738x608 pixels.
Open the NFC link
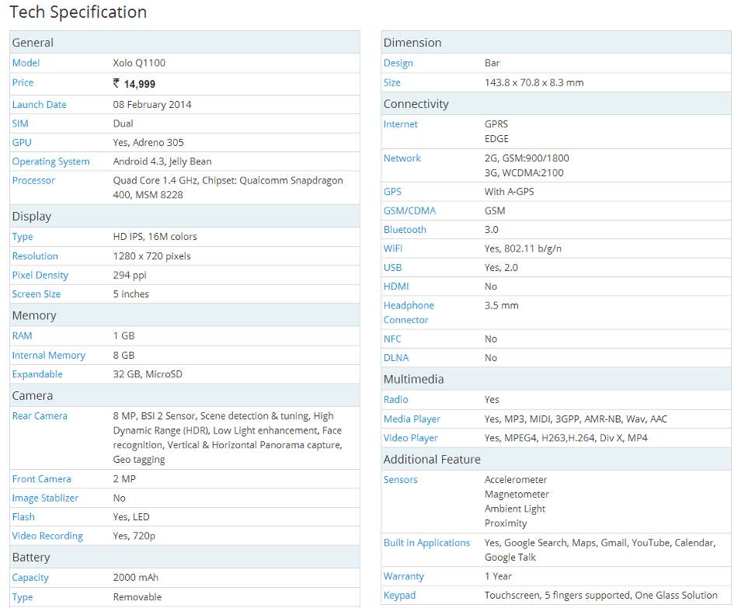pyautogui.click(x=392, y=339)
